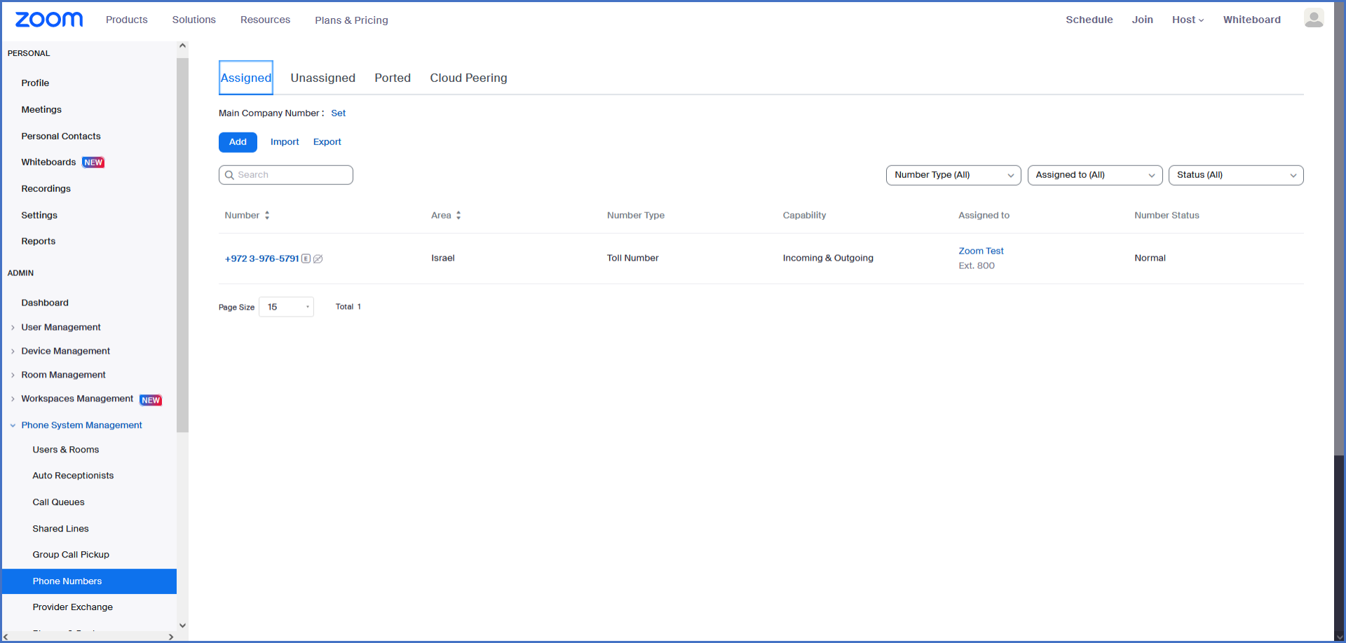The width and height of the screenshot is (1346, 643).
Task: Click the sidebar horizontal scroll left arrow
Action: pos(6,637)
